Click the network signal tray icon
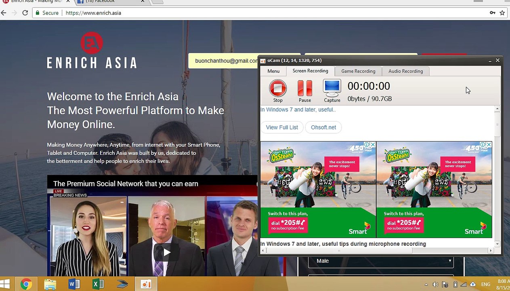Screen dimensions: 510x291 coord(464,285)
